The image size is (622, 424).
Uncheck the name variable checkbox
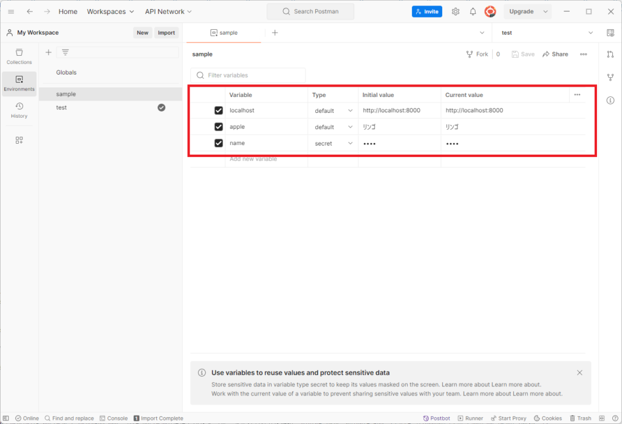pos(219,143)
